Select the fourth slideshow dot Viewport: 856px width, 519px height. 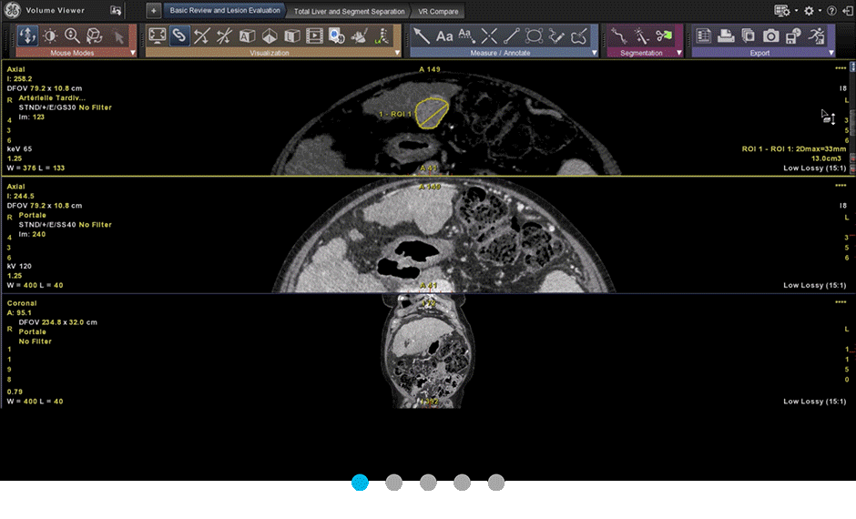pos(462,483)
